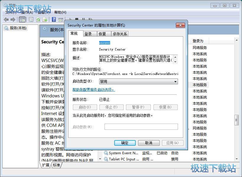The image size is (242, 177).
Task: Switch to the 扩展 view tab
Action: tap(46, 165)
